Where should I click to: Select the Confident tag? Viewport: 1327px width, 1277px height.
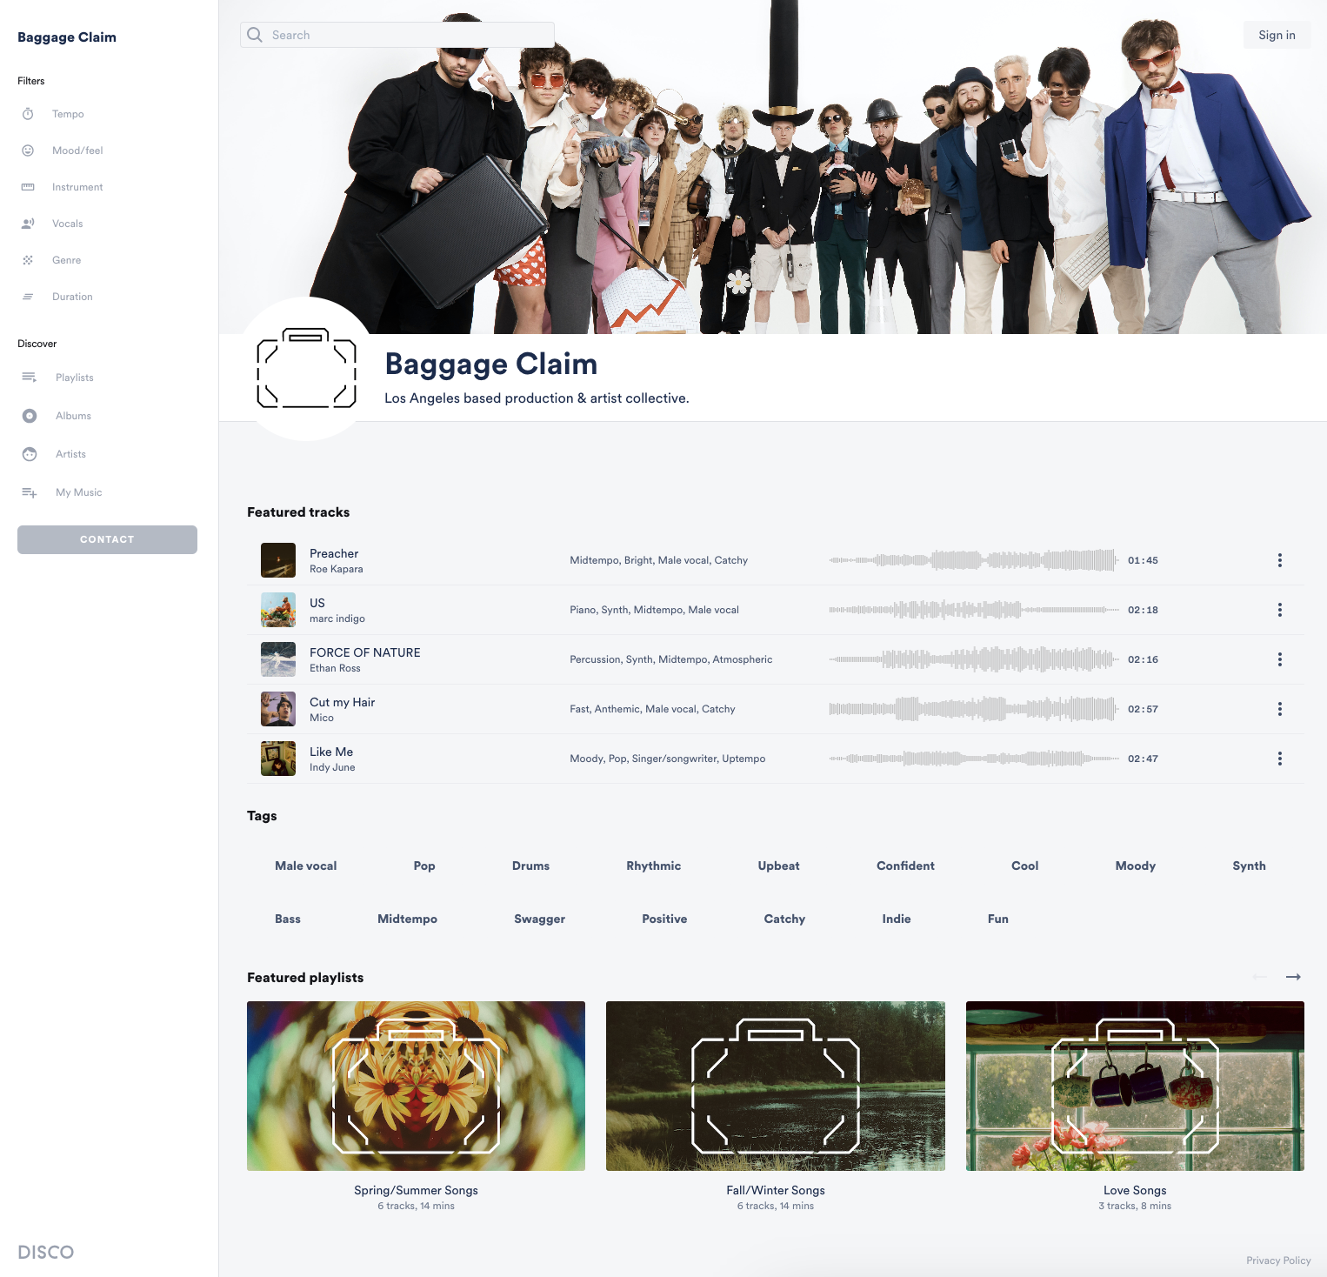click(905, 866)
